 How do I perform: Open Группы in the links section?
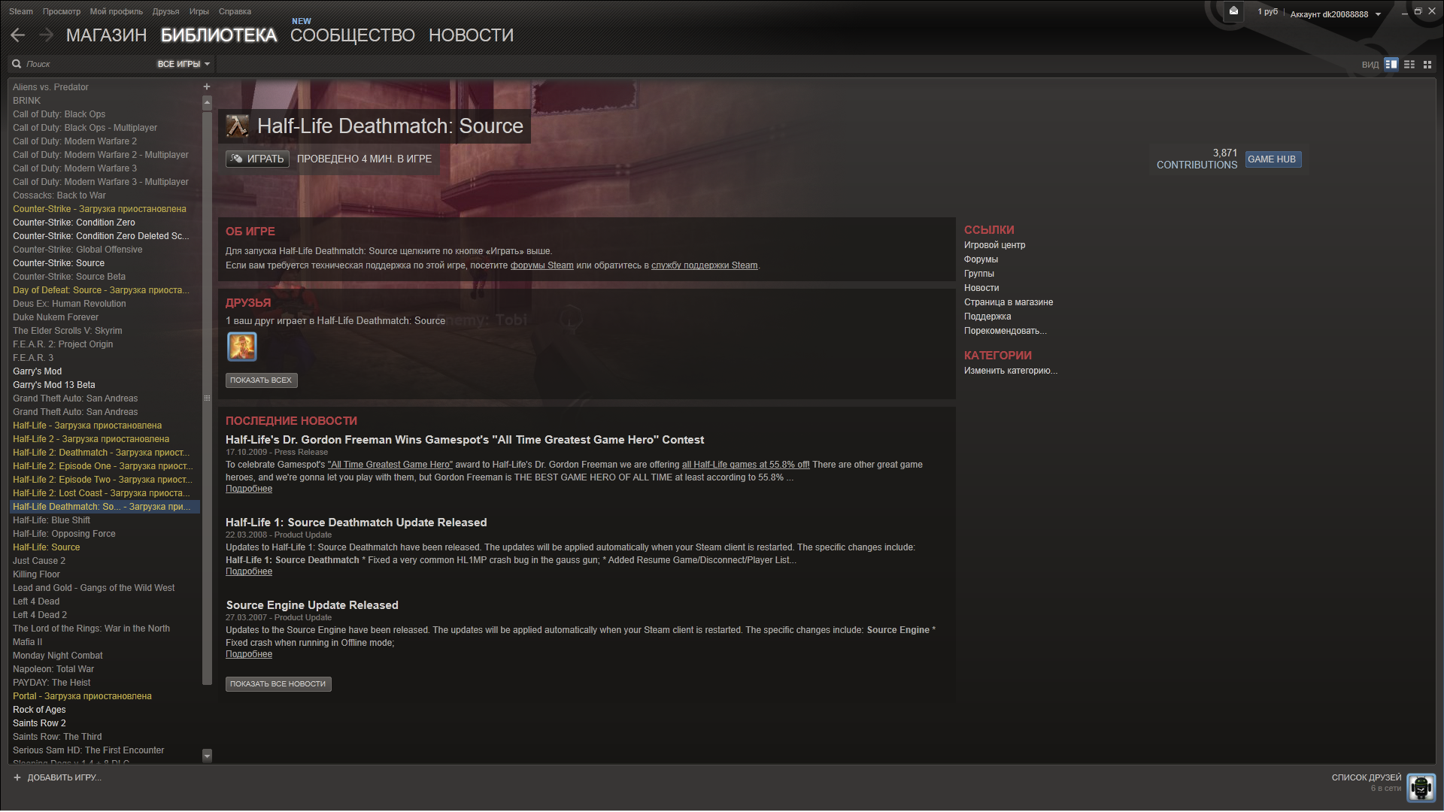point(978,274)
